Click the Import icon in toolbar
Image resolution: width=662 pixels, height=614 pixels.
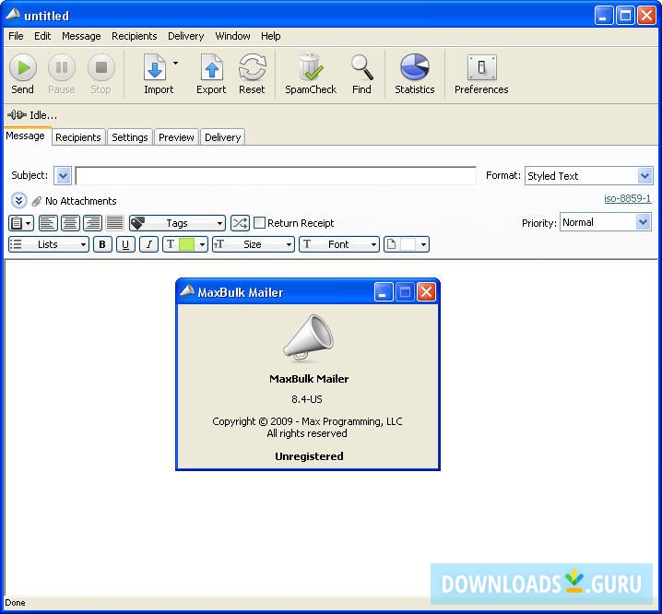[157, 73]
